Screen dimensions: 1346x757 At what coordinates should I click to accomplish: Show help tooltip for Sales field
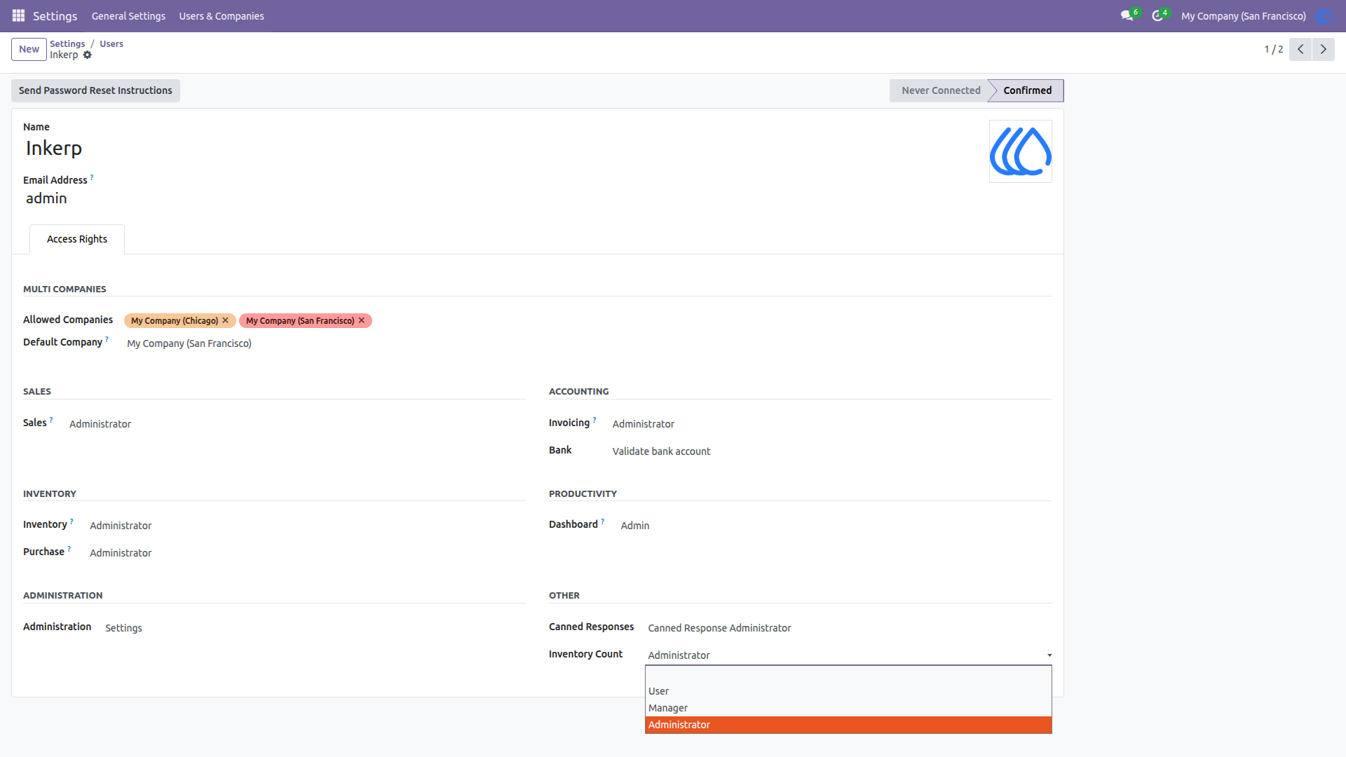[x=51, y=420]
